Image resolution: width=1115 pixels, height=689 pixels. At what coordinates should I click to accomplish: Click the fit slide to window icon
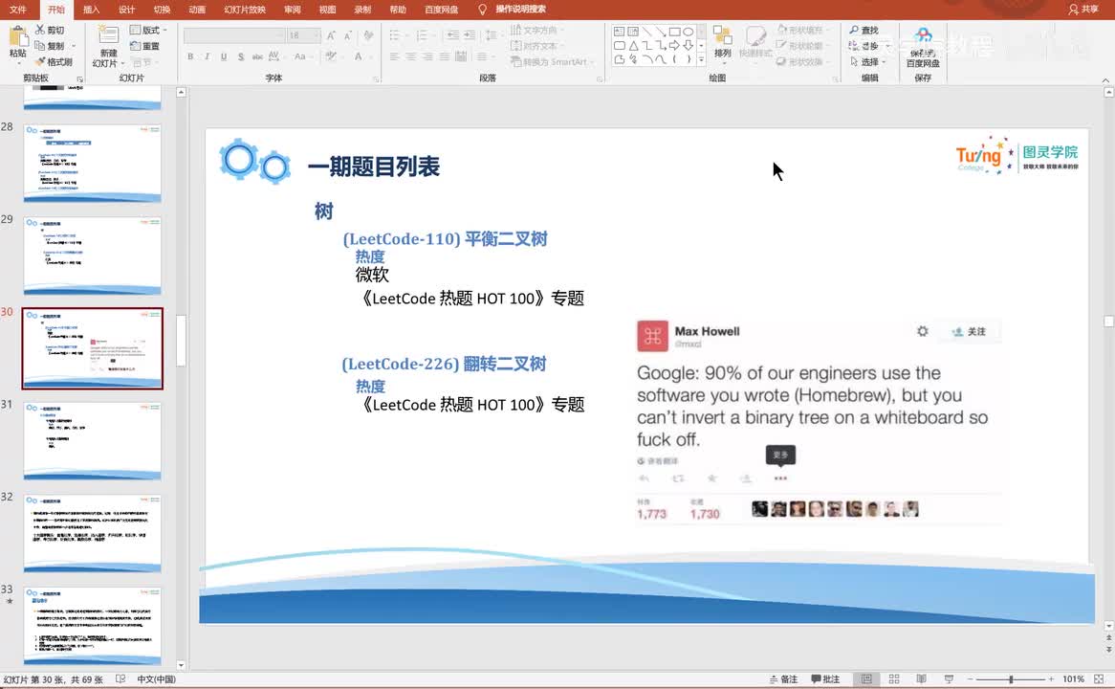1099,679
